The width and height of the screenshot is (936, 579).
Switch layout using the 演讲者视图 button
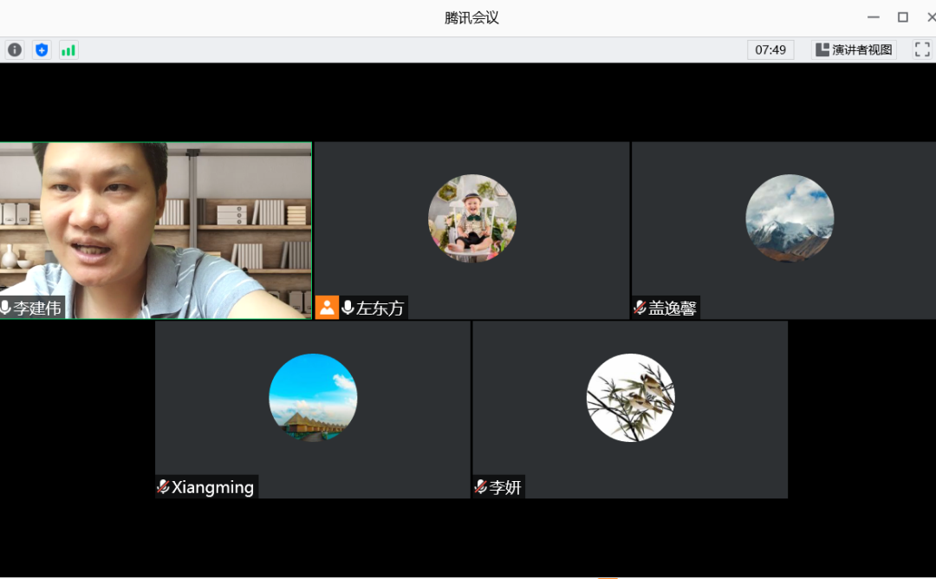[854, 50]
